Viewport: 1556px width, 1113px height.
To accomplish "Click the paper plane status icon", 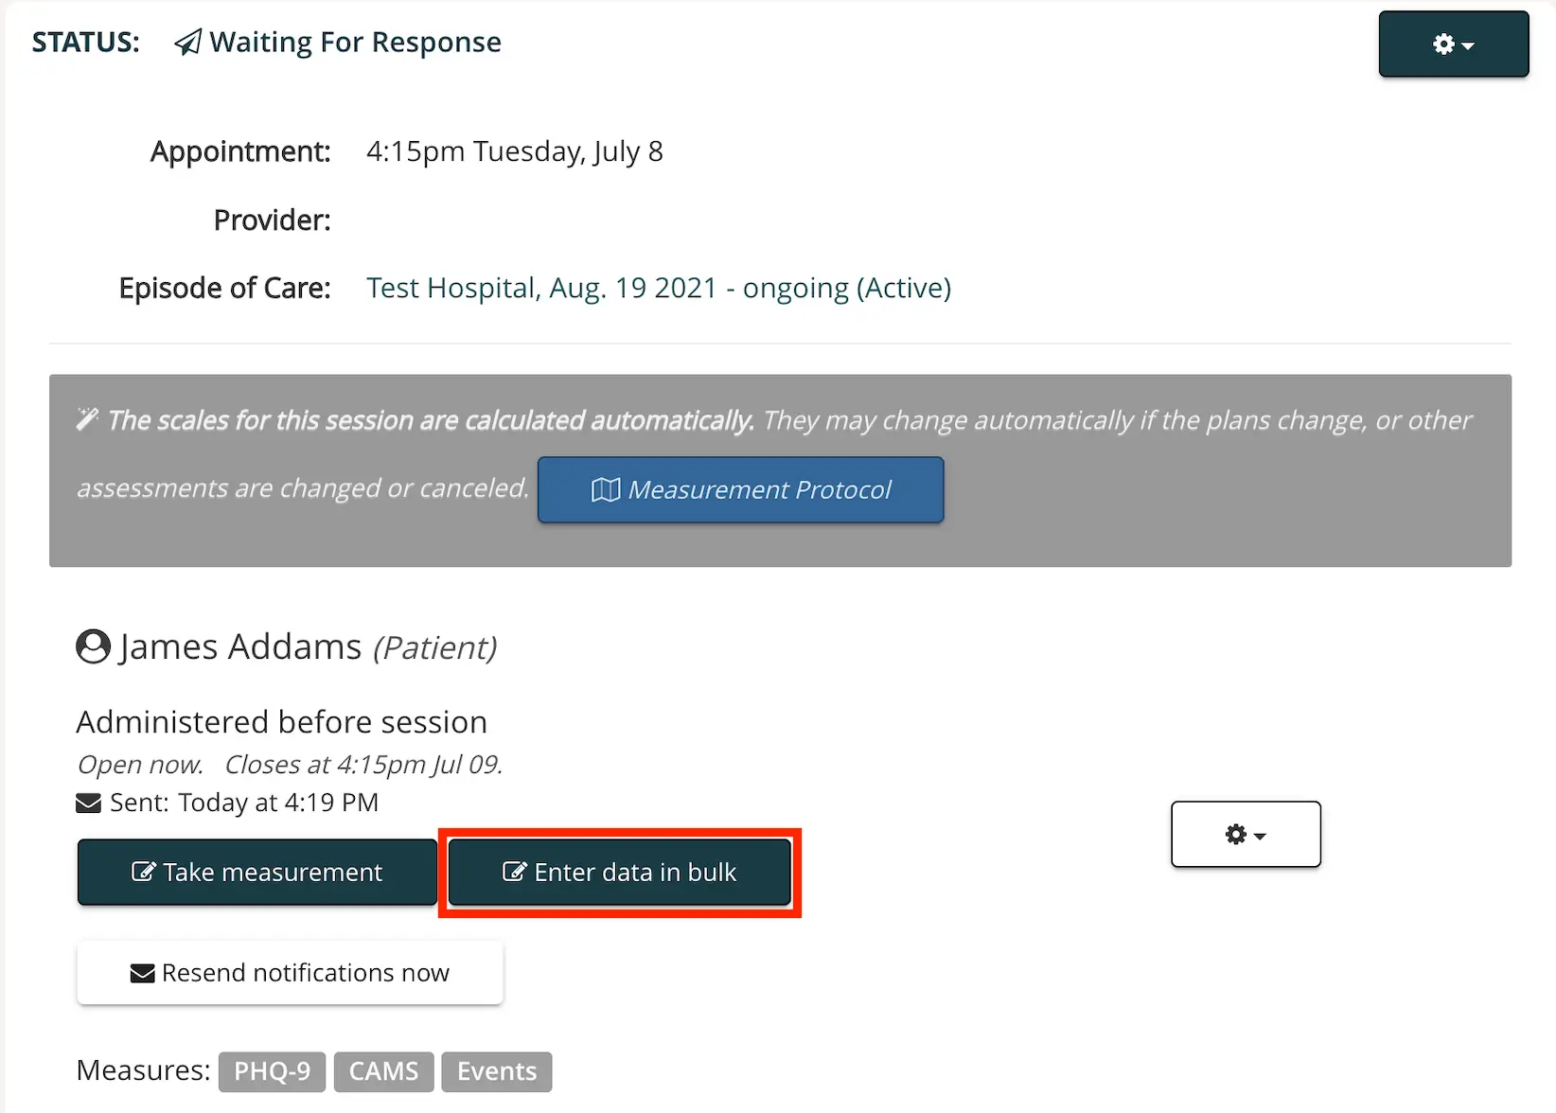I will (x=186, y=41).
